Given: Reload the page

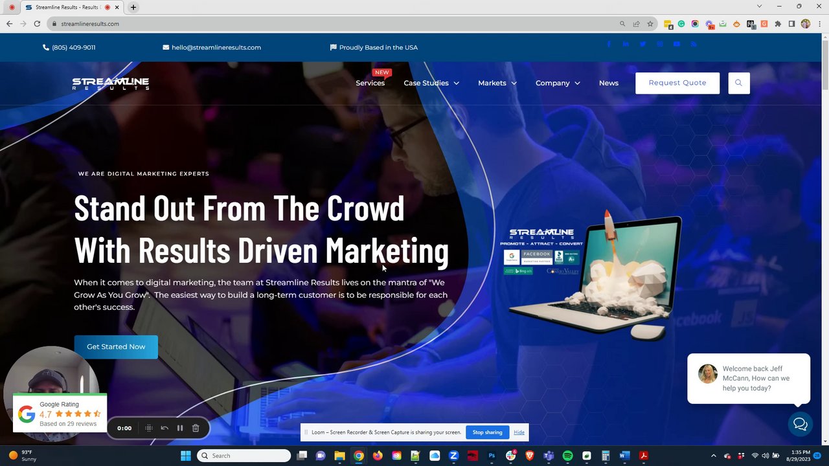Looking at the screenshot, I should [x=37, y=24].
